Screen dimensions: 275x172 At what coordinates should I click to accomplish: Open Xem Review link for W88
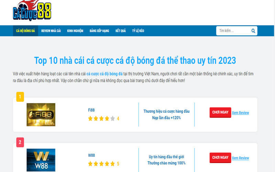[x=240, y=158]
